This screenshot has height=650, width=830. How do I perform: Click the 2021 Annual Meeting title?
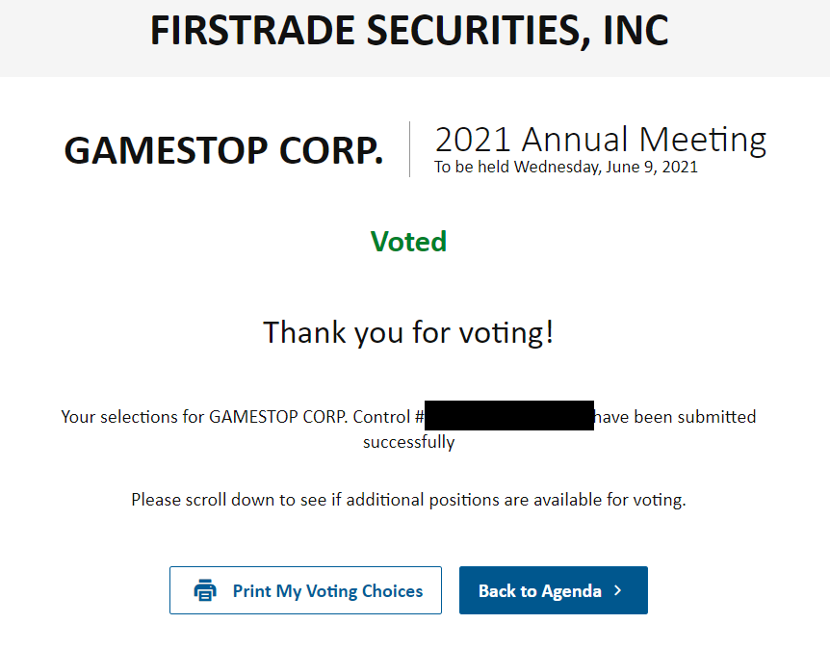(x=600, y=140)
